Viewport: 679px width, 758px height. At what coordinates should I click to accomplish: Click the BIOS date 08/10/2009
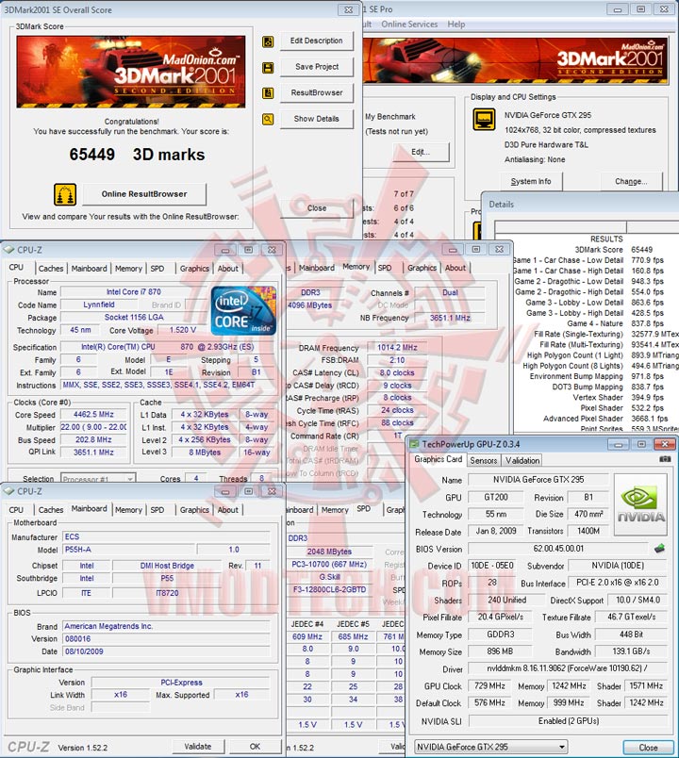pos(166,651)
